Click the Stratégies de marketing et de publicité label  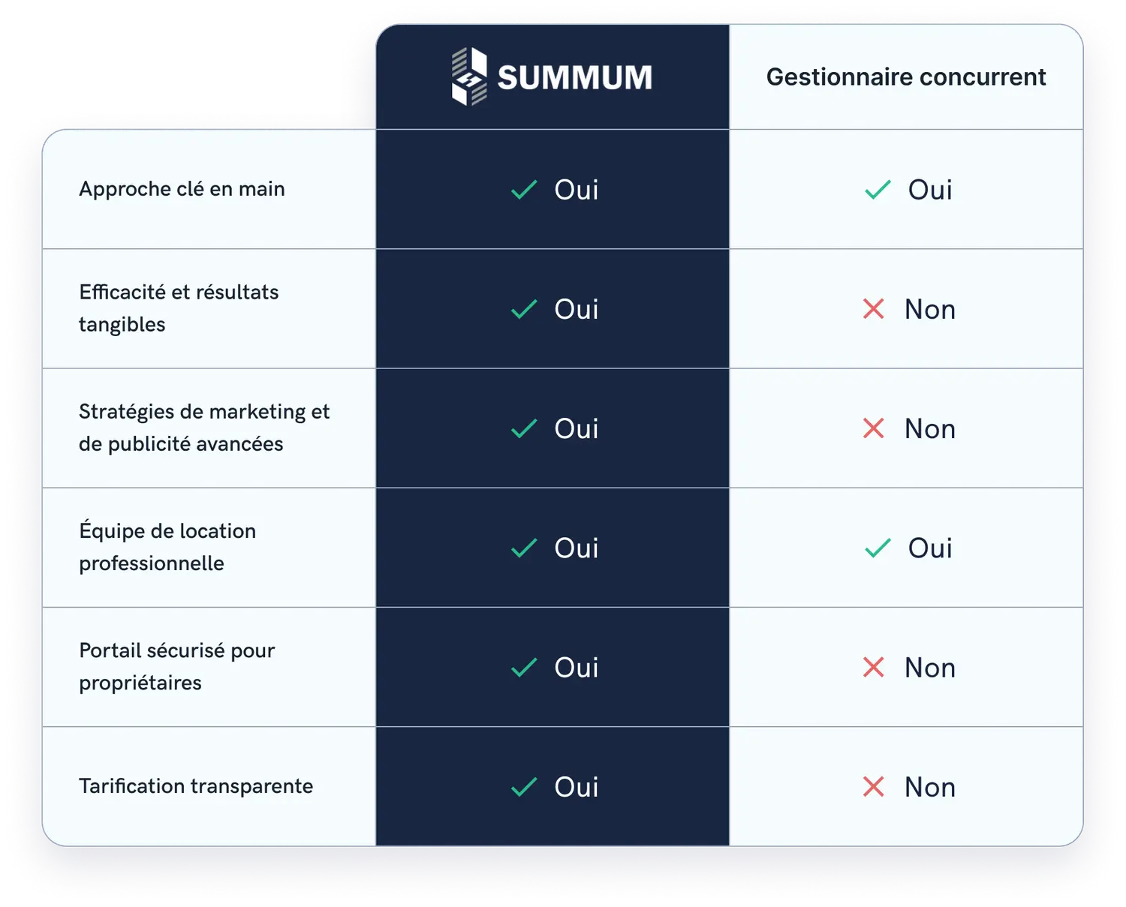click(x=203, y=428)
